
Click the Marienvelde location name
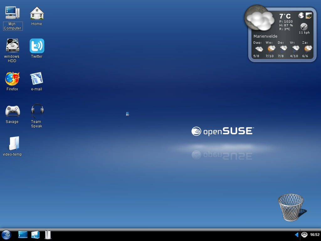(265, 36)
